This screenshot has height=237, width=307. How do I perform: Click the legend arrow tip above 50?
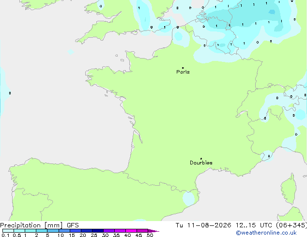coord(153,231)
